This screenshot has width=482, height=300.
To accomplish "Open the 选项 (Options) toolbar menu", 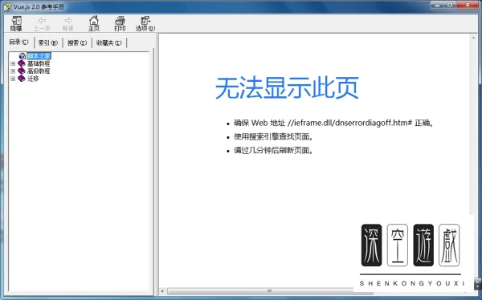I will click(145, 23).
